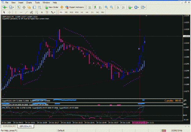
Task: Click the Candle: 00:05 timer text
Action: click(173, 101)
